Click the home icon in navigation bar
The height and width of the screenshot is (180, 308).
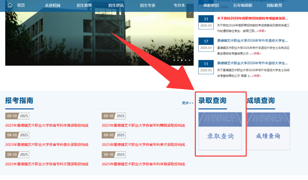10,5
